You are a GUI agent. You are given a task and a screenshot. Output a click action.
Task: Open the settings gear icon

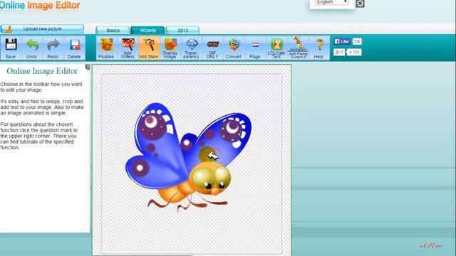click(x=360, y=4)
